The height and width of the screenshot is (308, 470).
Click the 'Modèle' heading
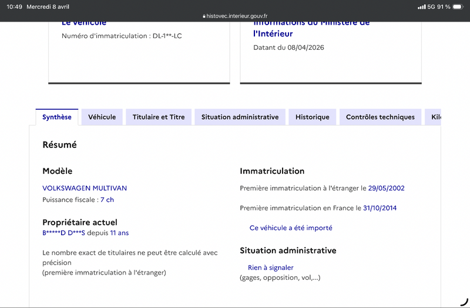[x=58, y=171]
